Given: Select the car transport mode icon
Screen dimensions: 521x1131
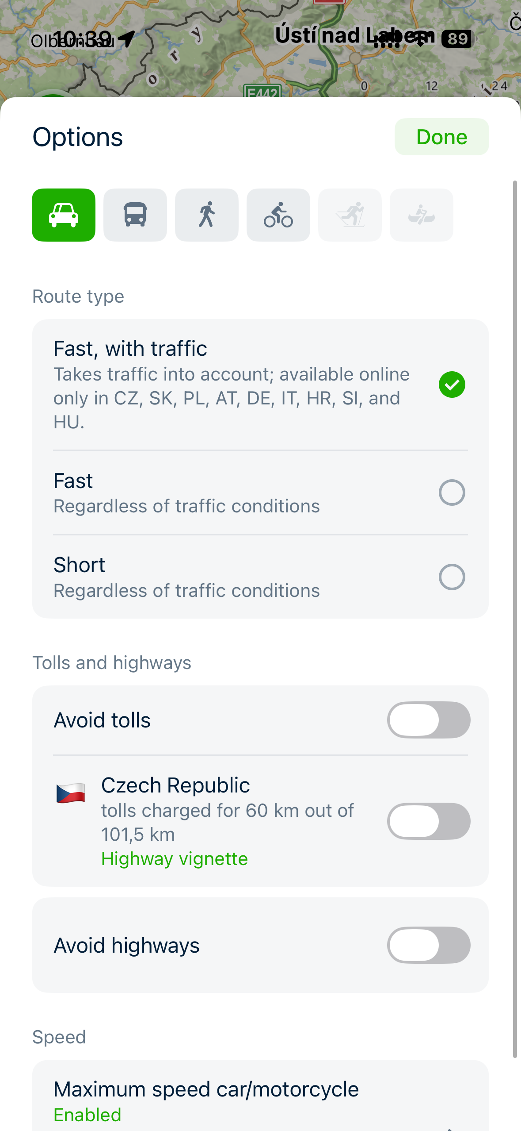Looking at the screenshot, I should [x=64, y=215].
